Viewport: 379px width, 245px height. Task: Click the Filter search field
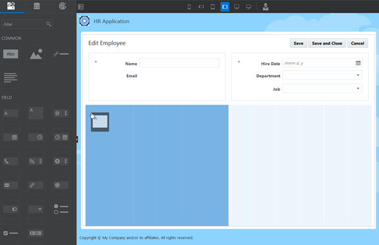[x=27, y=24]
